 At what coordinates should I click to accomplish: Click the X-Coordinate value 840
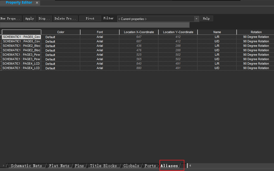(x=139, y=63)
